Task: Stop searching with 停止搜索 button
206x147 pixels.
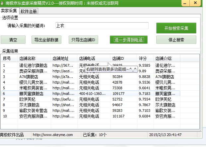Action: click(176, 40)
